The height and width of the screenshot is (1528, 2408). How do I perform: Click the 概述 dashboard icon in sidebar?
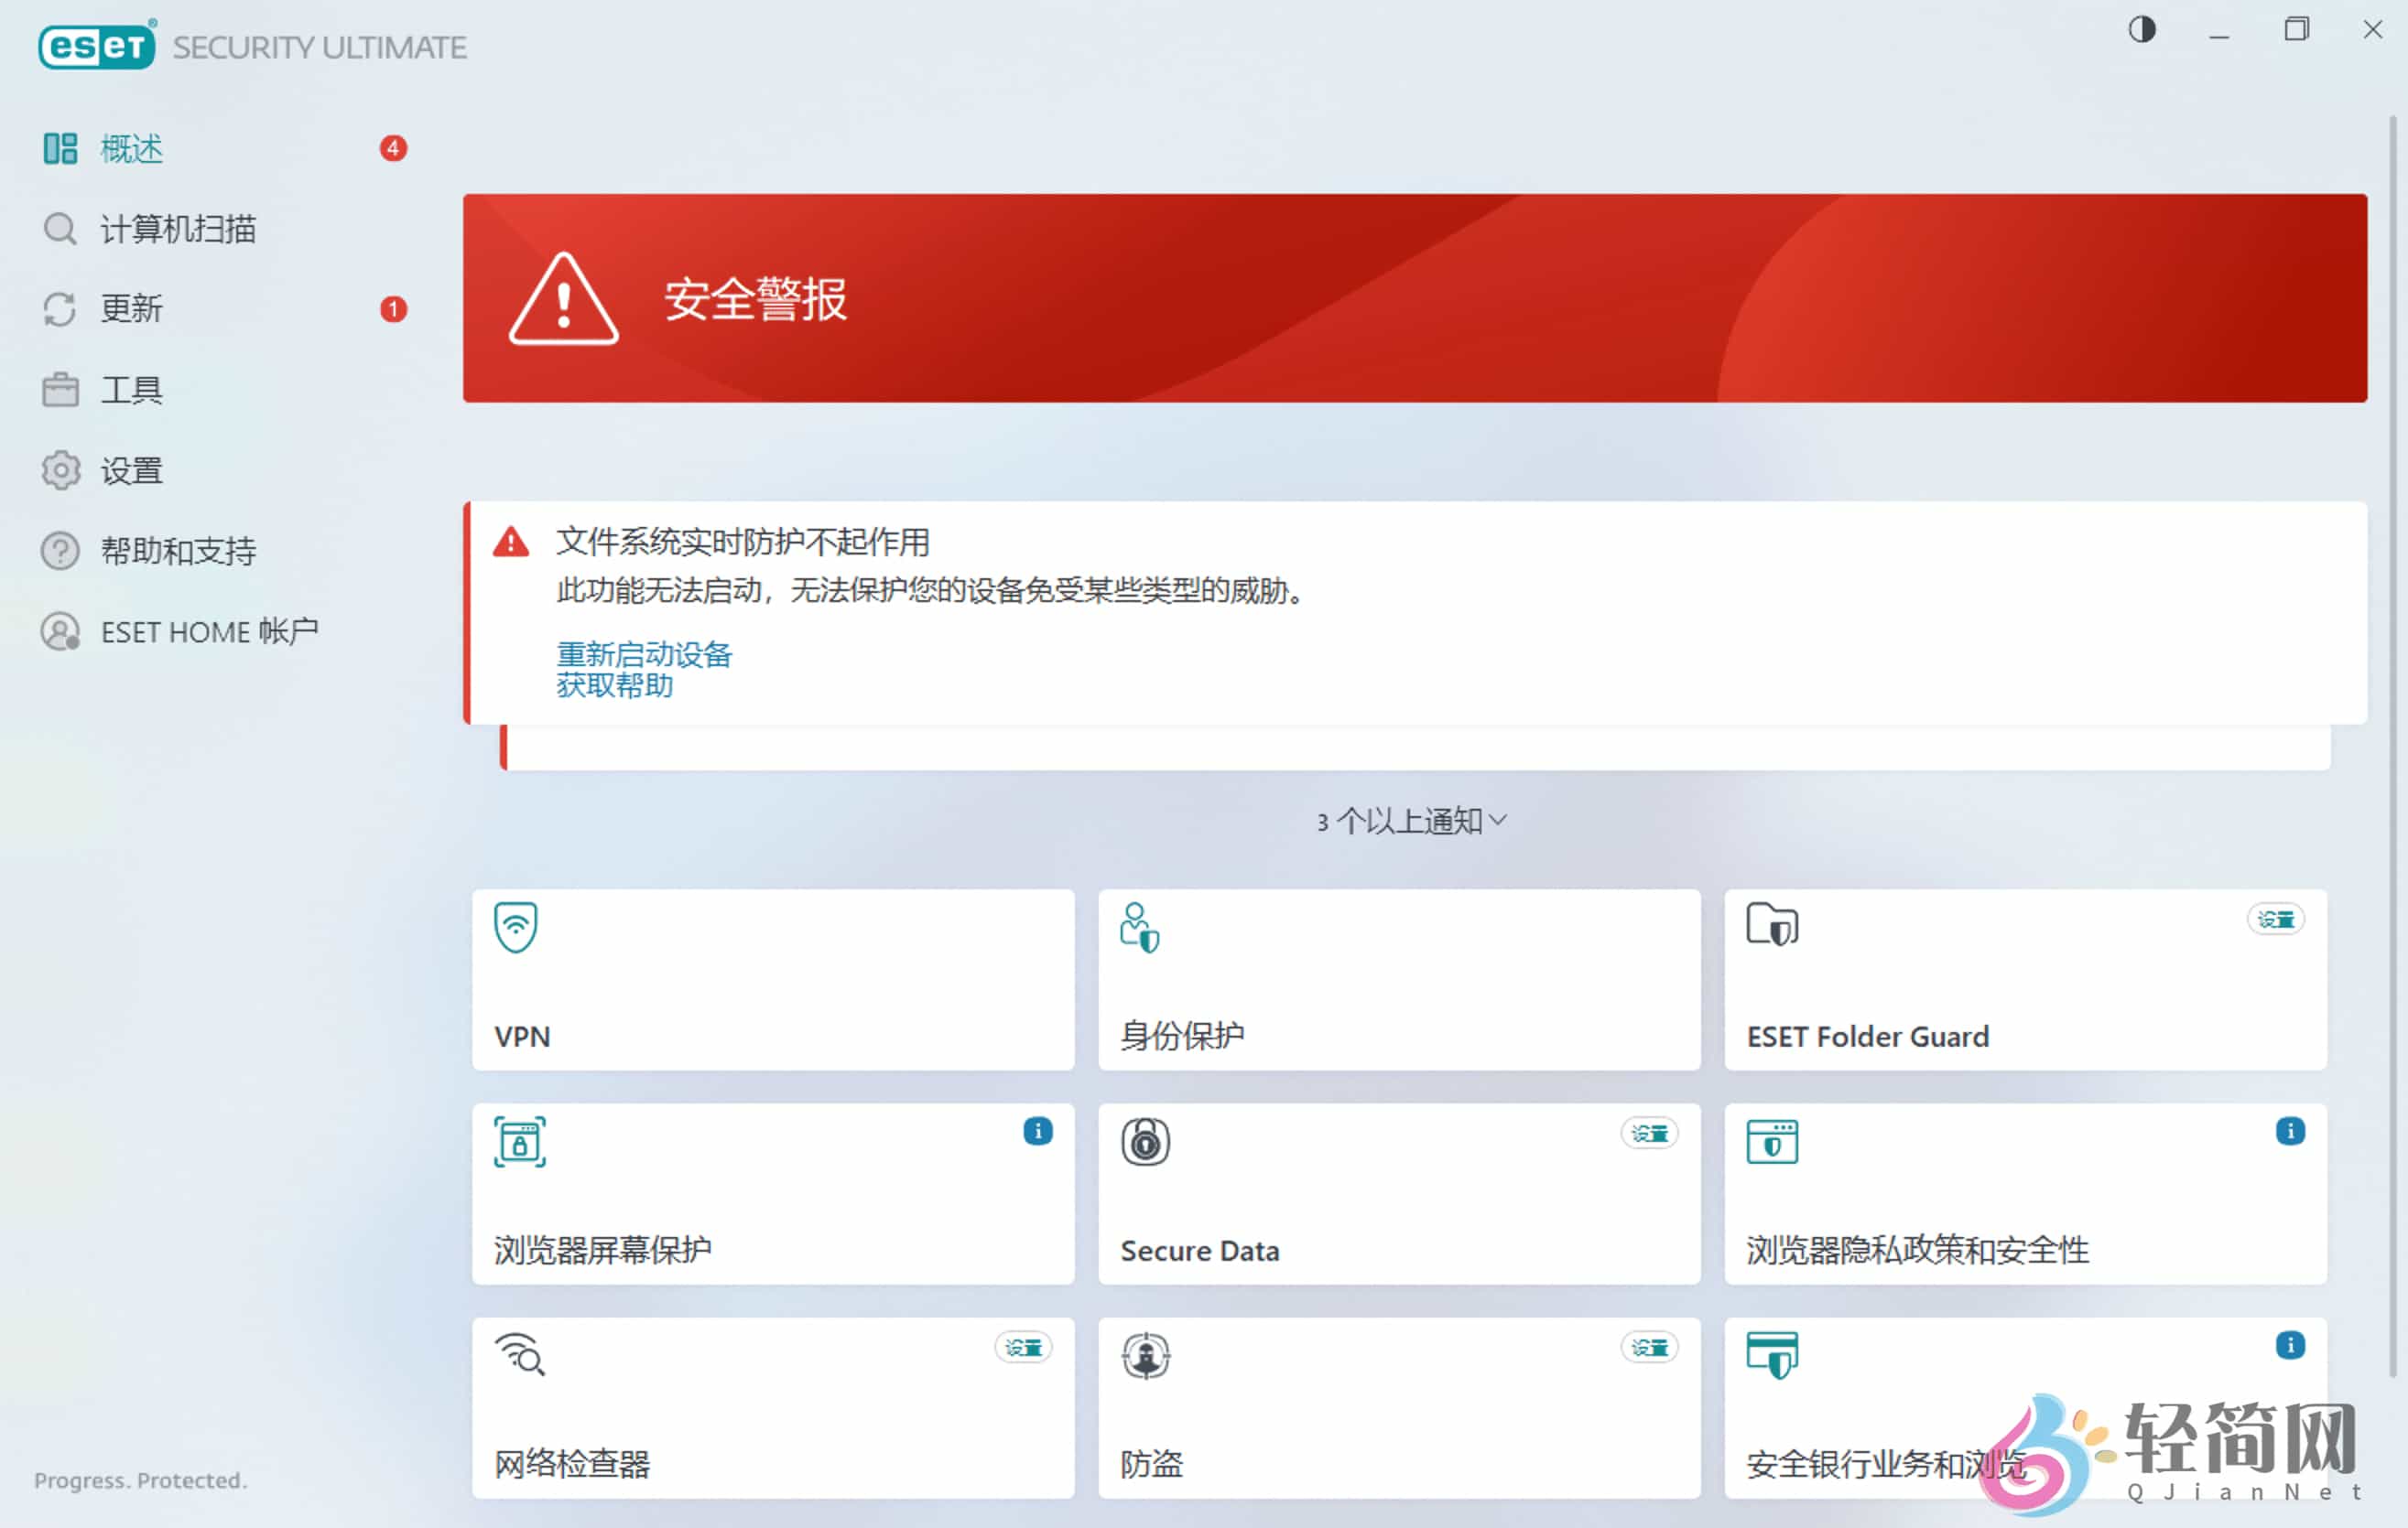pos(60,149)
